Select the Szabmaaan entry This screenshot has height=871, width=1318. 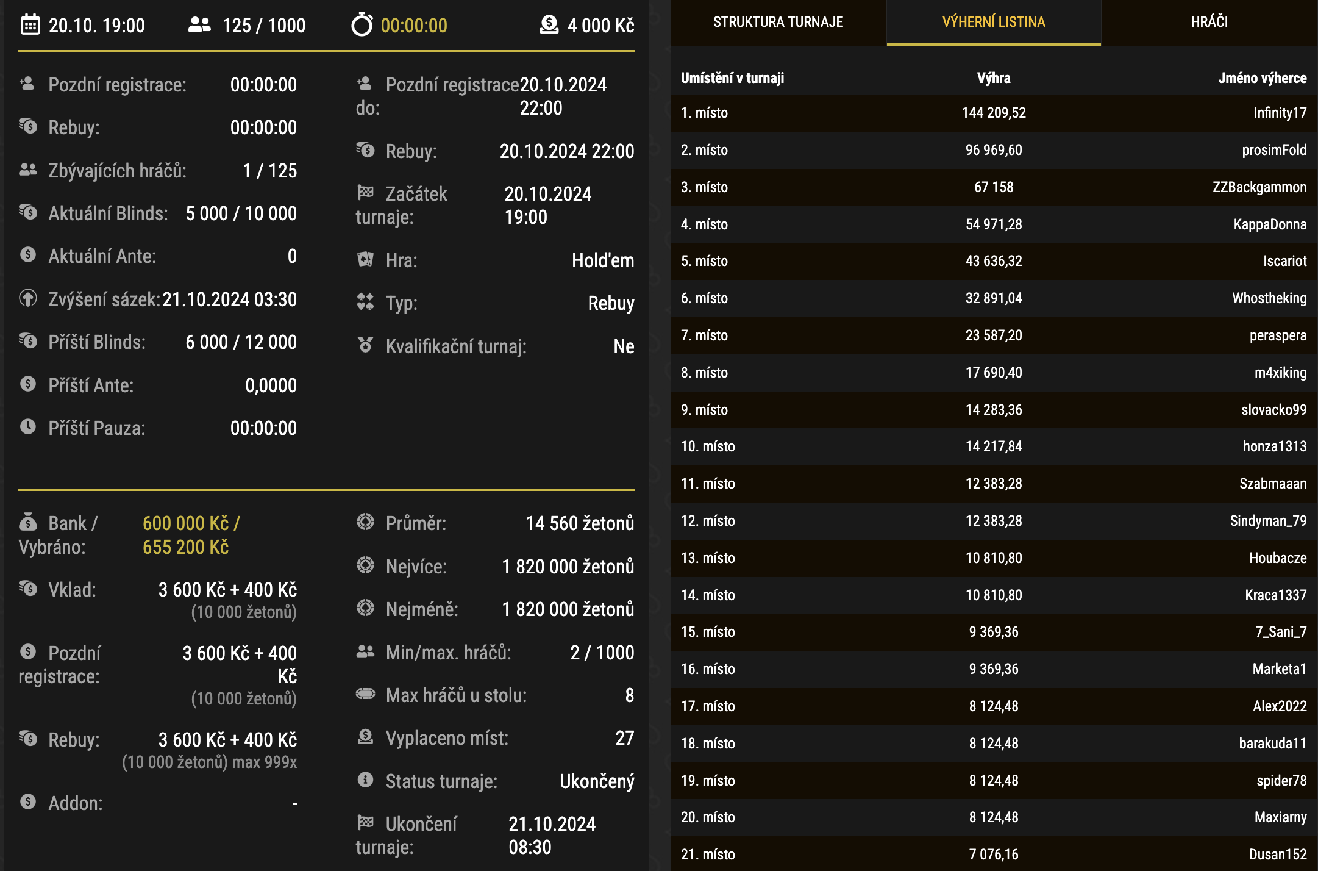click(1273, 484)
